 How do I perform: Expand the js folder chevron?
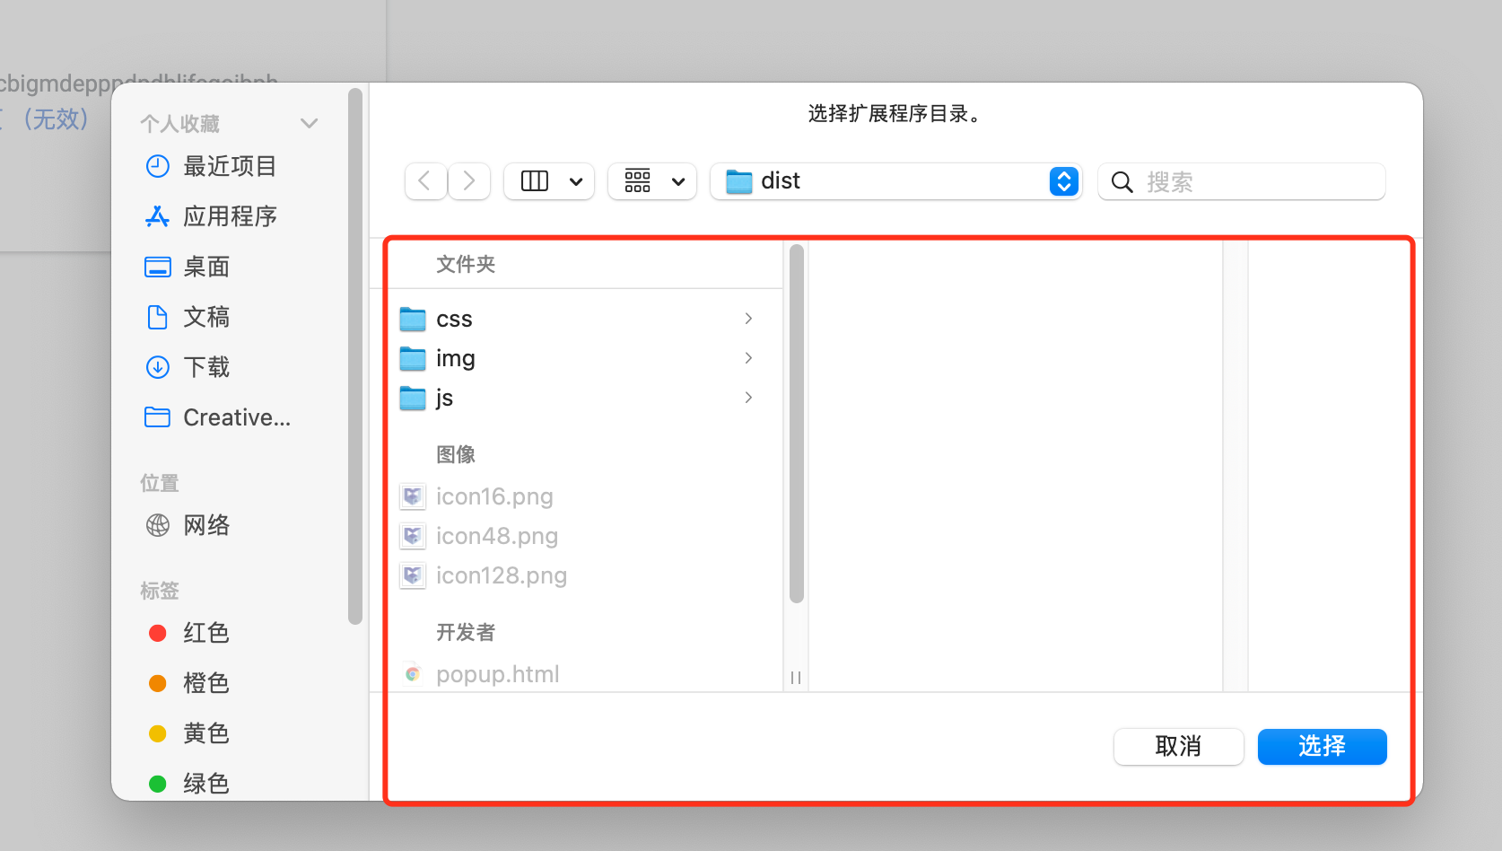[x=748, y=398]
